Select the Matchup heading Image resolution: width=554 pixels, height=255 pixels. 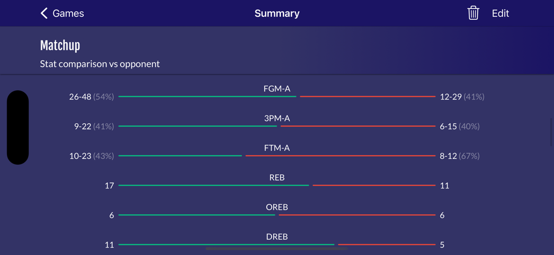[x=60, y=46]
